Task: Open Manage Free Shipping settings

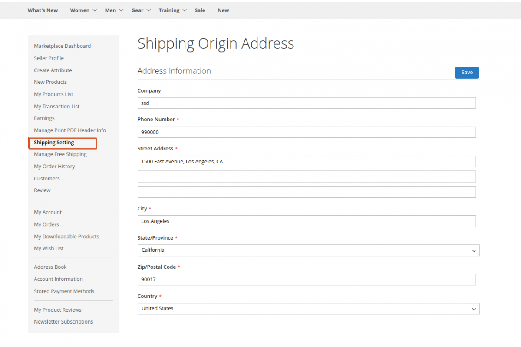Action: [60, 154]
